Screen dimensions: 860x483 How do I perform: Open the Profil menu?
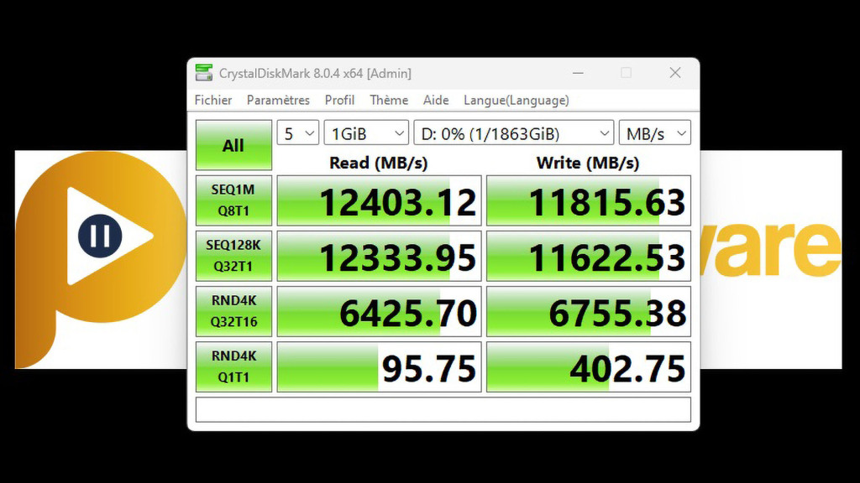tap(339, 100)
